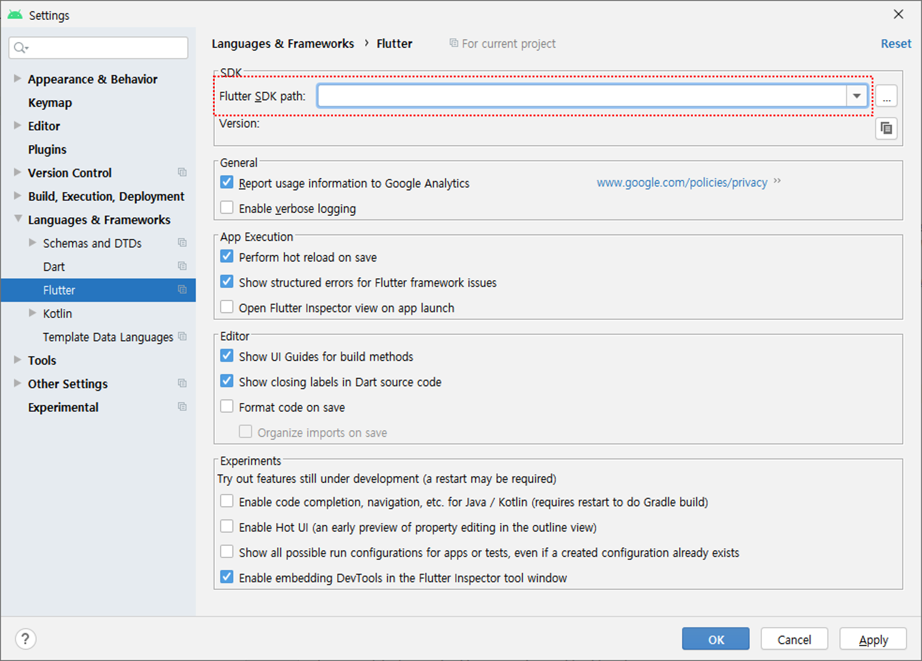Click the help question mark icon
The width and height of the screenshot is (922, 661).
click(25, 639)
